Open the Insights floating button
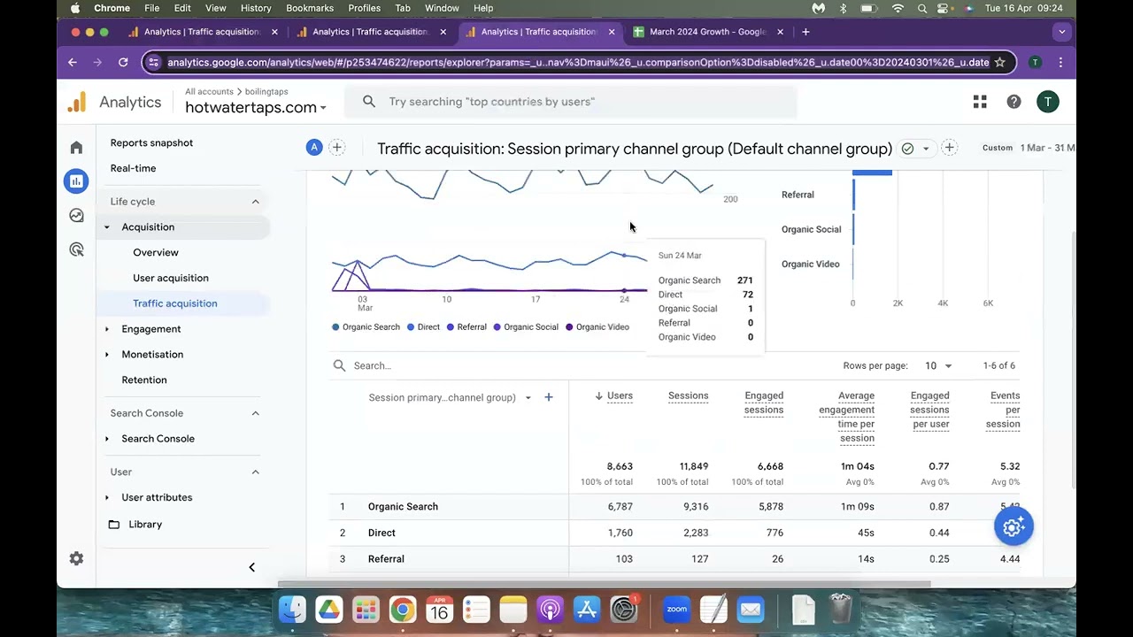The image size is (1133, 637). pyautogui.click(x=1014, y=526)
